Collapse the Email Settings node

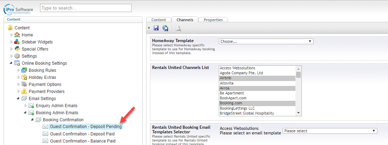click(18, 98)
